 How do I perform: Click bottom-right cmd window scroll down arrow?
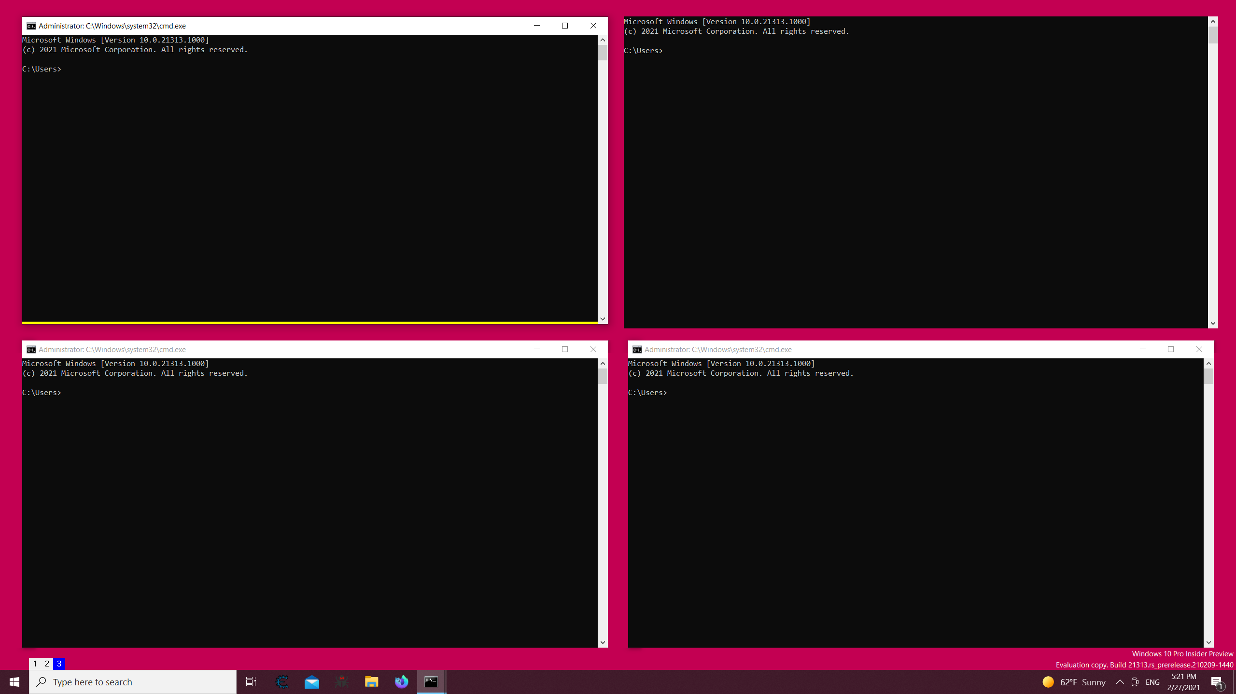[x=1208, y=642]
